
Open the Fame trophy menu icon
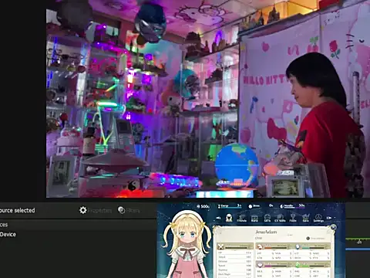[x=293, y=218]
